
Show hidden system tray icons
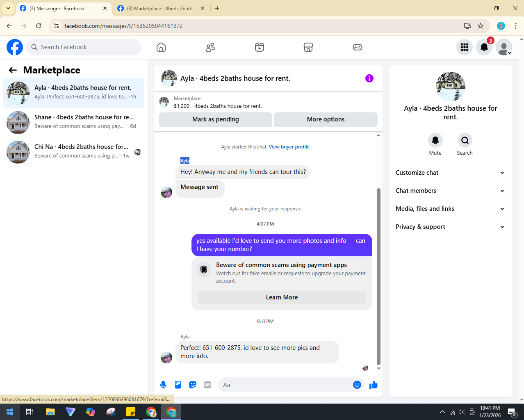pos(442,412)
